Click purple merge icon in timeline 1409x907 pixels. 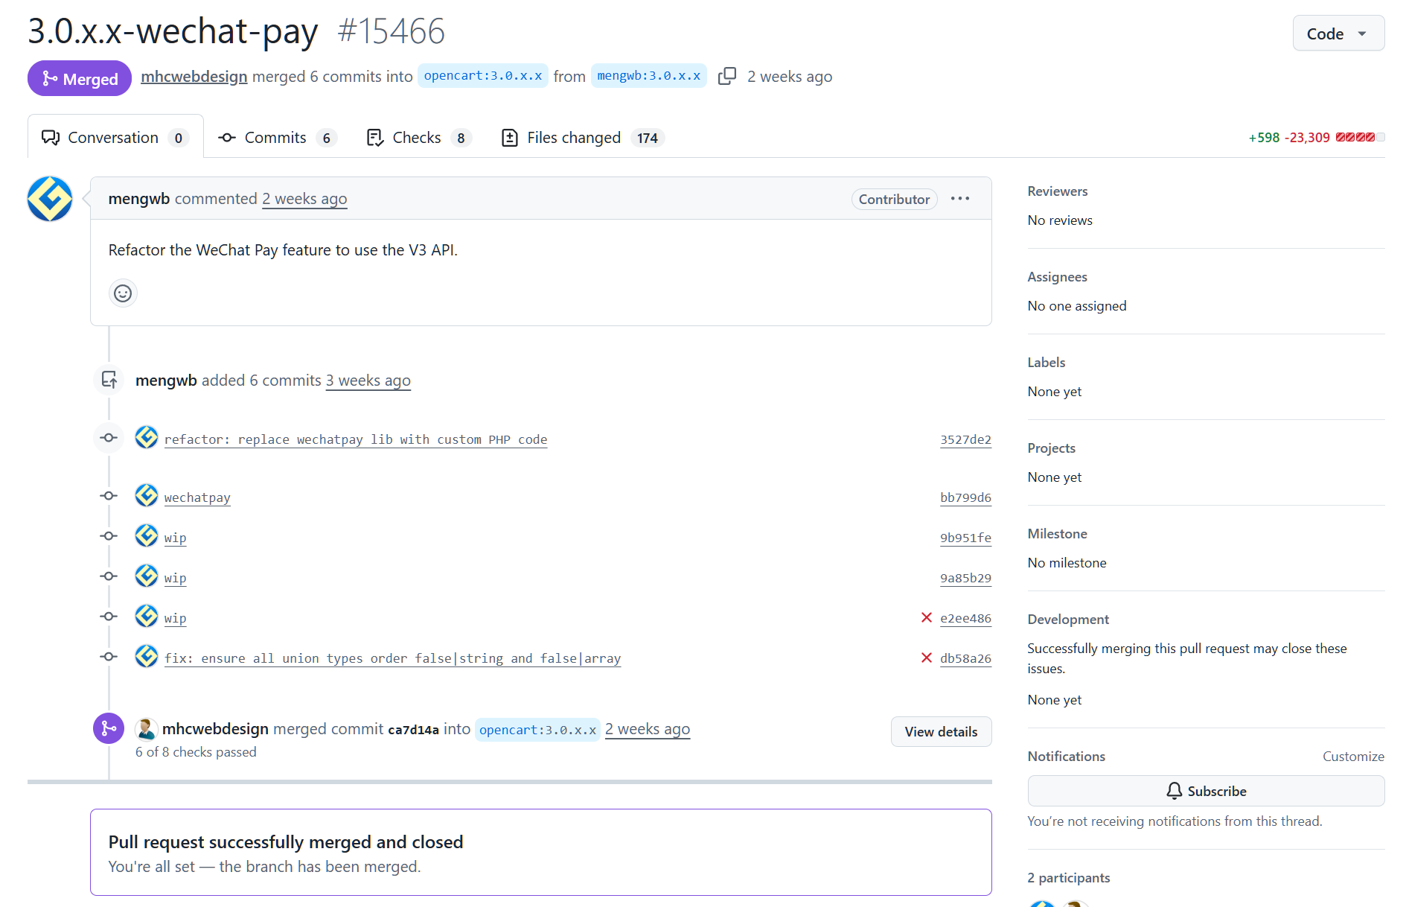pos(109,728)
